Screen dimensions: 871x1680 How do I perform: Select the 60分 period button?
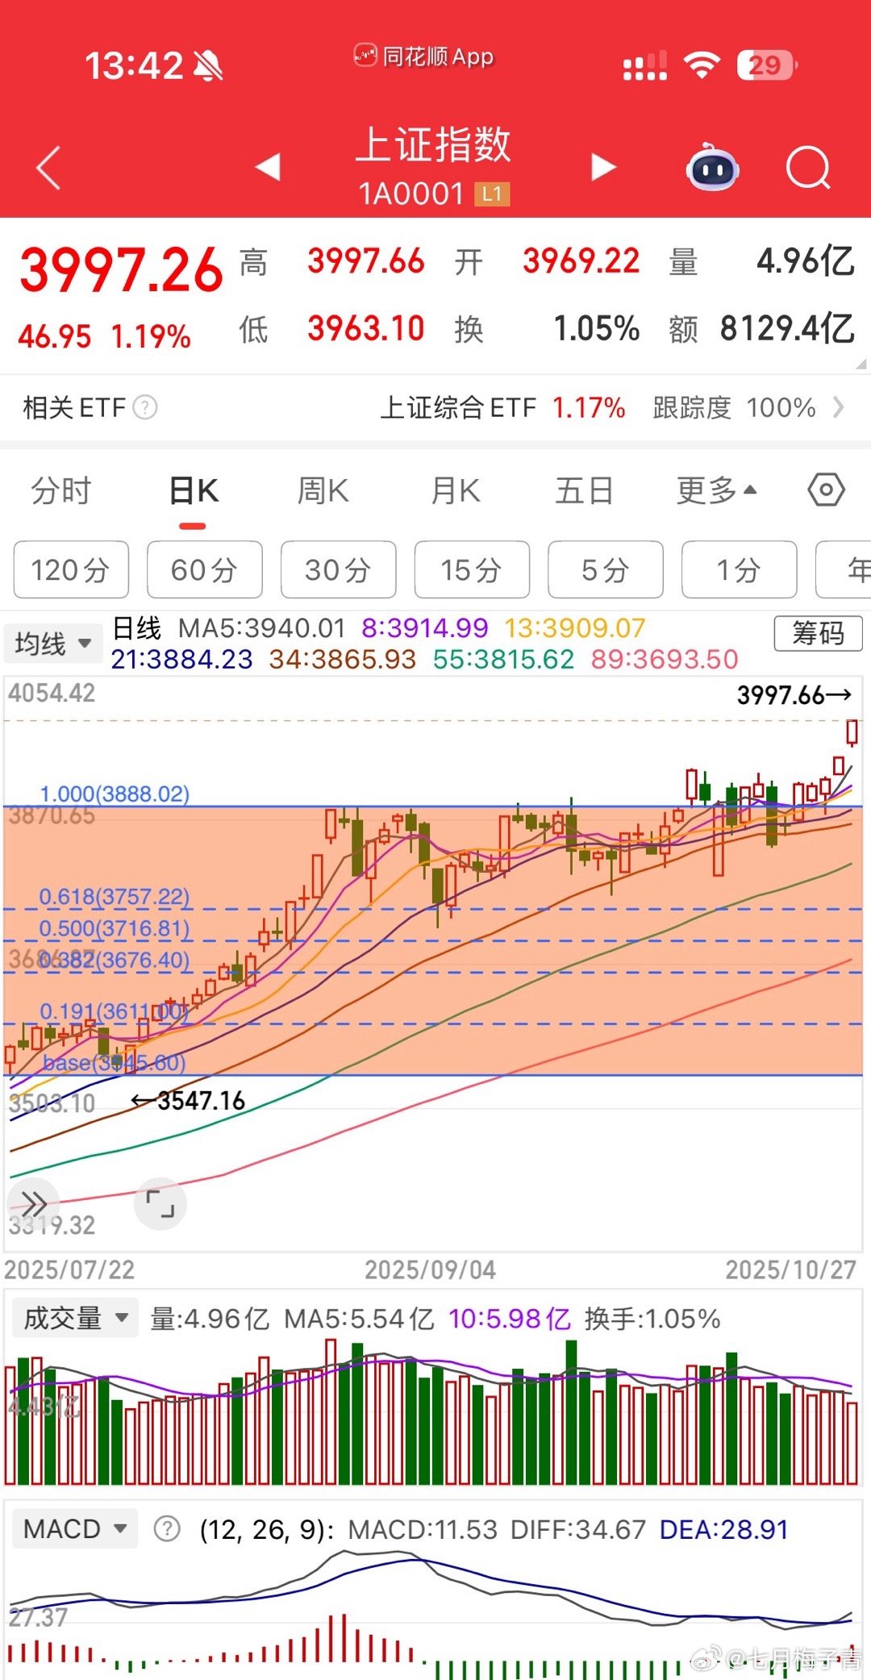coord(205,569)
